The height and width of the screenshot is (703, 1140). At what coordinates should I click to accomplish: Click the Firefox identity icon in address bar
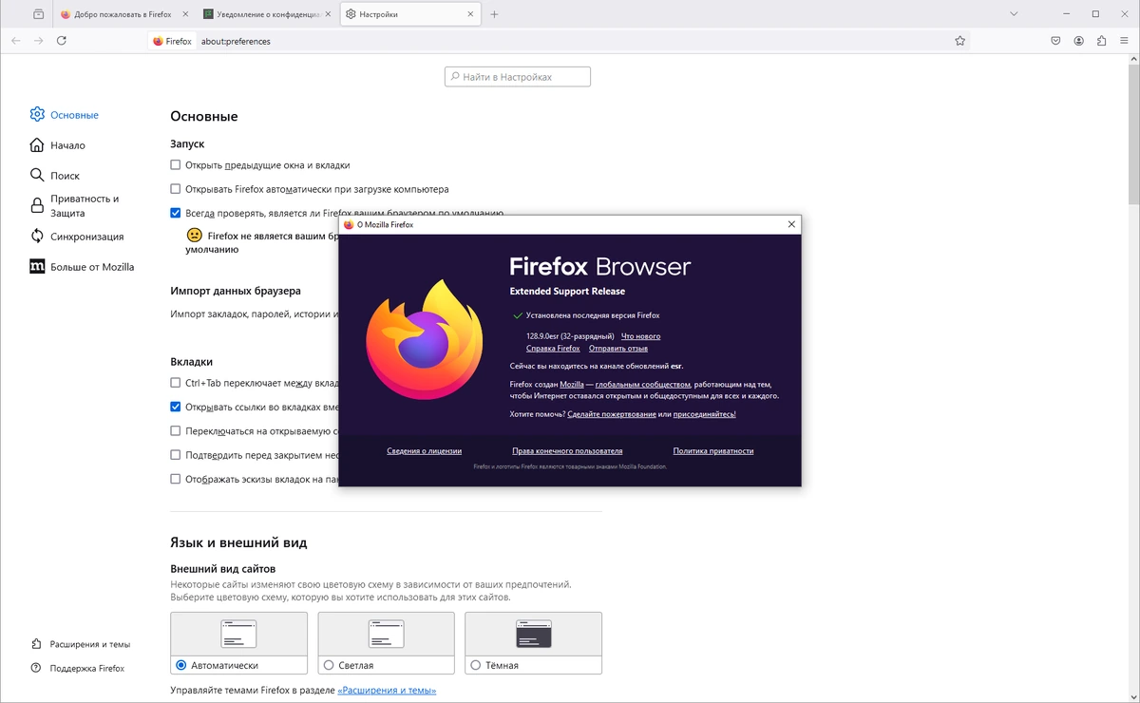[x=158, y=41]
